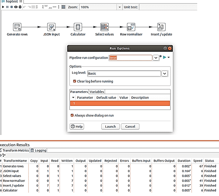Open the Pipeline run configuration dropdown
The height and width of the screenshot is (196, 219).
(x=156, y=58)
